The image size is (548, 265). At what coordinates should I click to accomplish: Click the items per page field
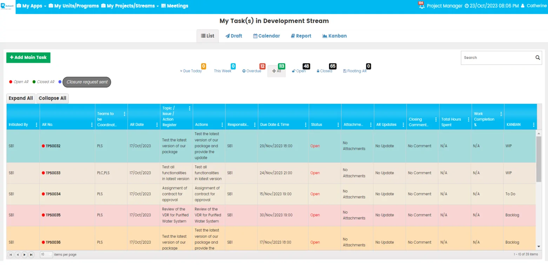pyautogui.click(x=46, y=255)
